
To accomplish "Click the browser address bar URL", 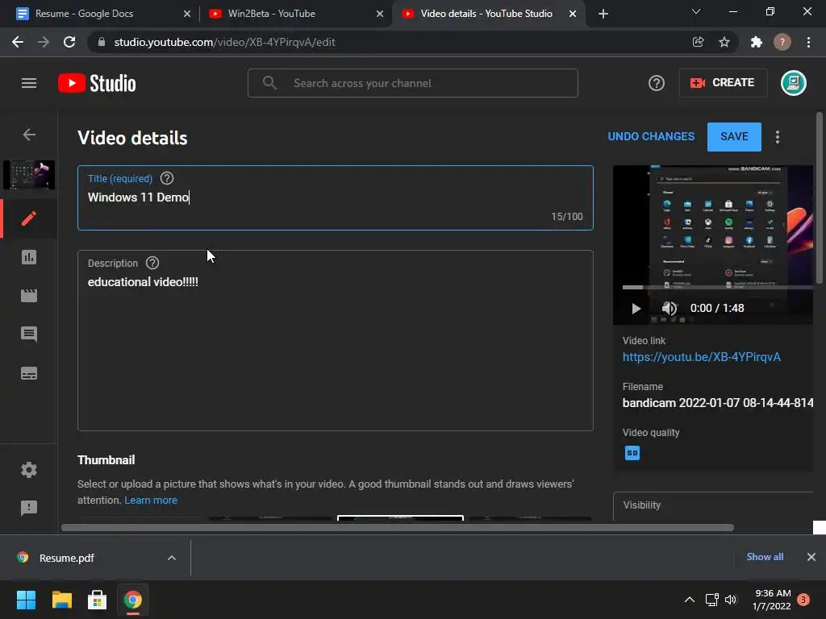I will point(224,42).
